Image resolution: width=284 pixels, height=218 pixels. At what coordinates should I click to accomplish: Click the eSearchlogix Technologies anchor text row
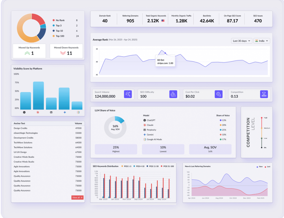pyautogui.click(x=26, y=133)
